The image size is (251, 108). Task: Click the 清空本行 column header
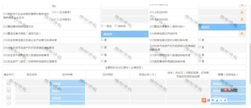tap(9, 75)
